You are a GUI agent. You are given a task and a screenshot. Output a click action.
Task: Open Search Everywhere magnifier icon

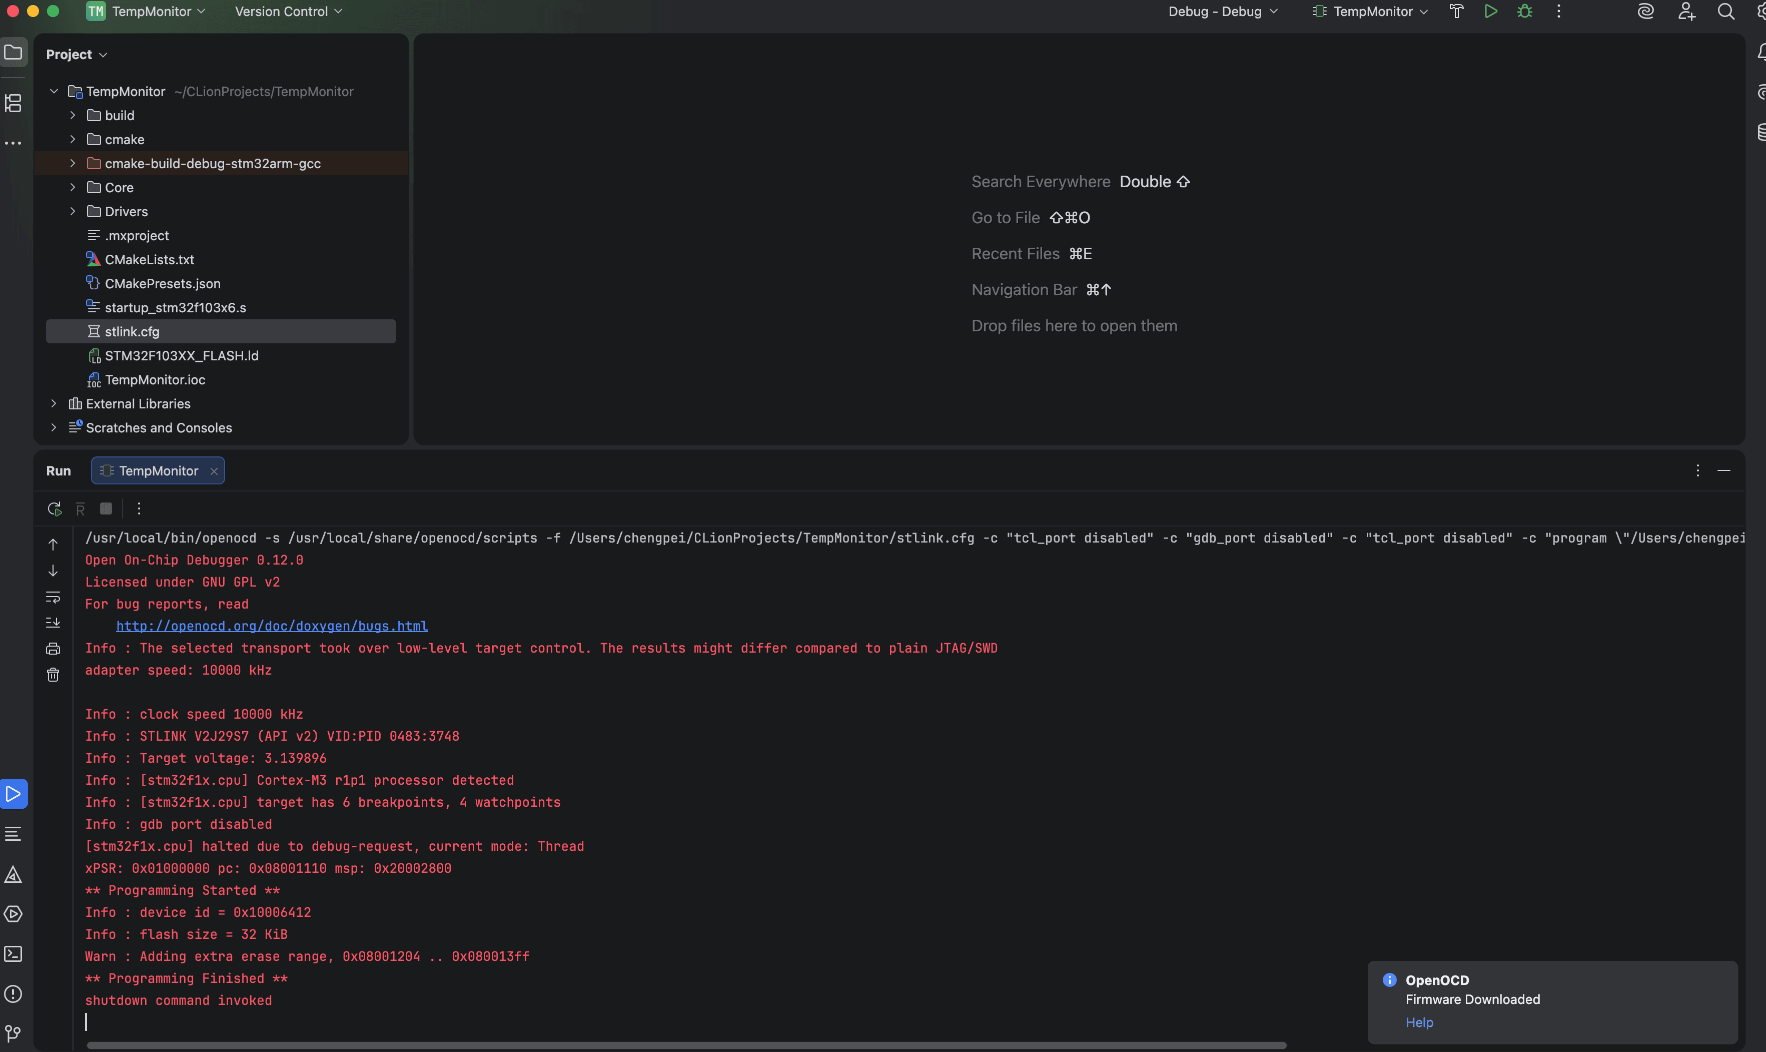(1725, 12)
